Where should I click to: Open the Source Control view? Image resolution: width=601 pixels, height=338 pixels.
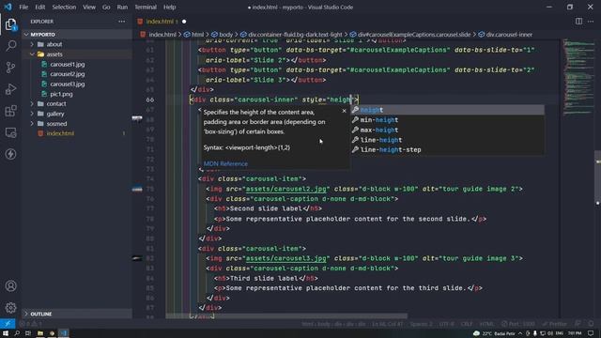[10, 68]
